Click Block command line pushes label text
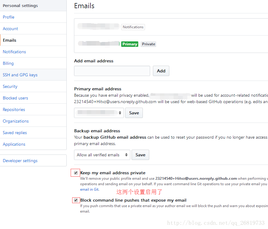Viewport: 268px width, 229px height. (133, 200)
